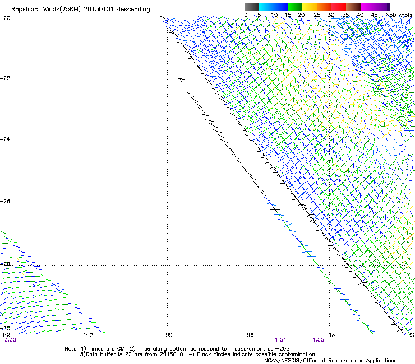This screenshot has width=415, height=364.
Task: Click the brown 35-40 knots legend swatch
Action: (353, 7)
